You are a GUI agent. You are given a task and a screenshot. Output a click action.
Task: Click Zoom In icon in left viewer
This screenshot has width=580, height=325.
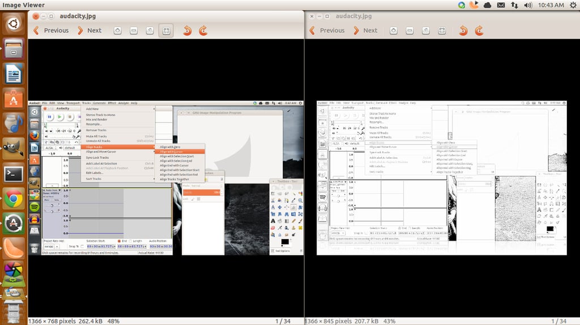pos(117,31)
